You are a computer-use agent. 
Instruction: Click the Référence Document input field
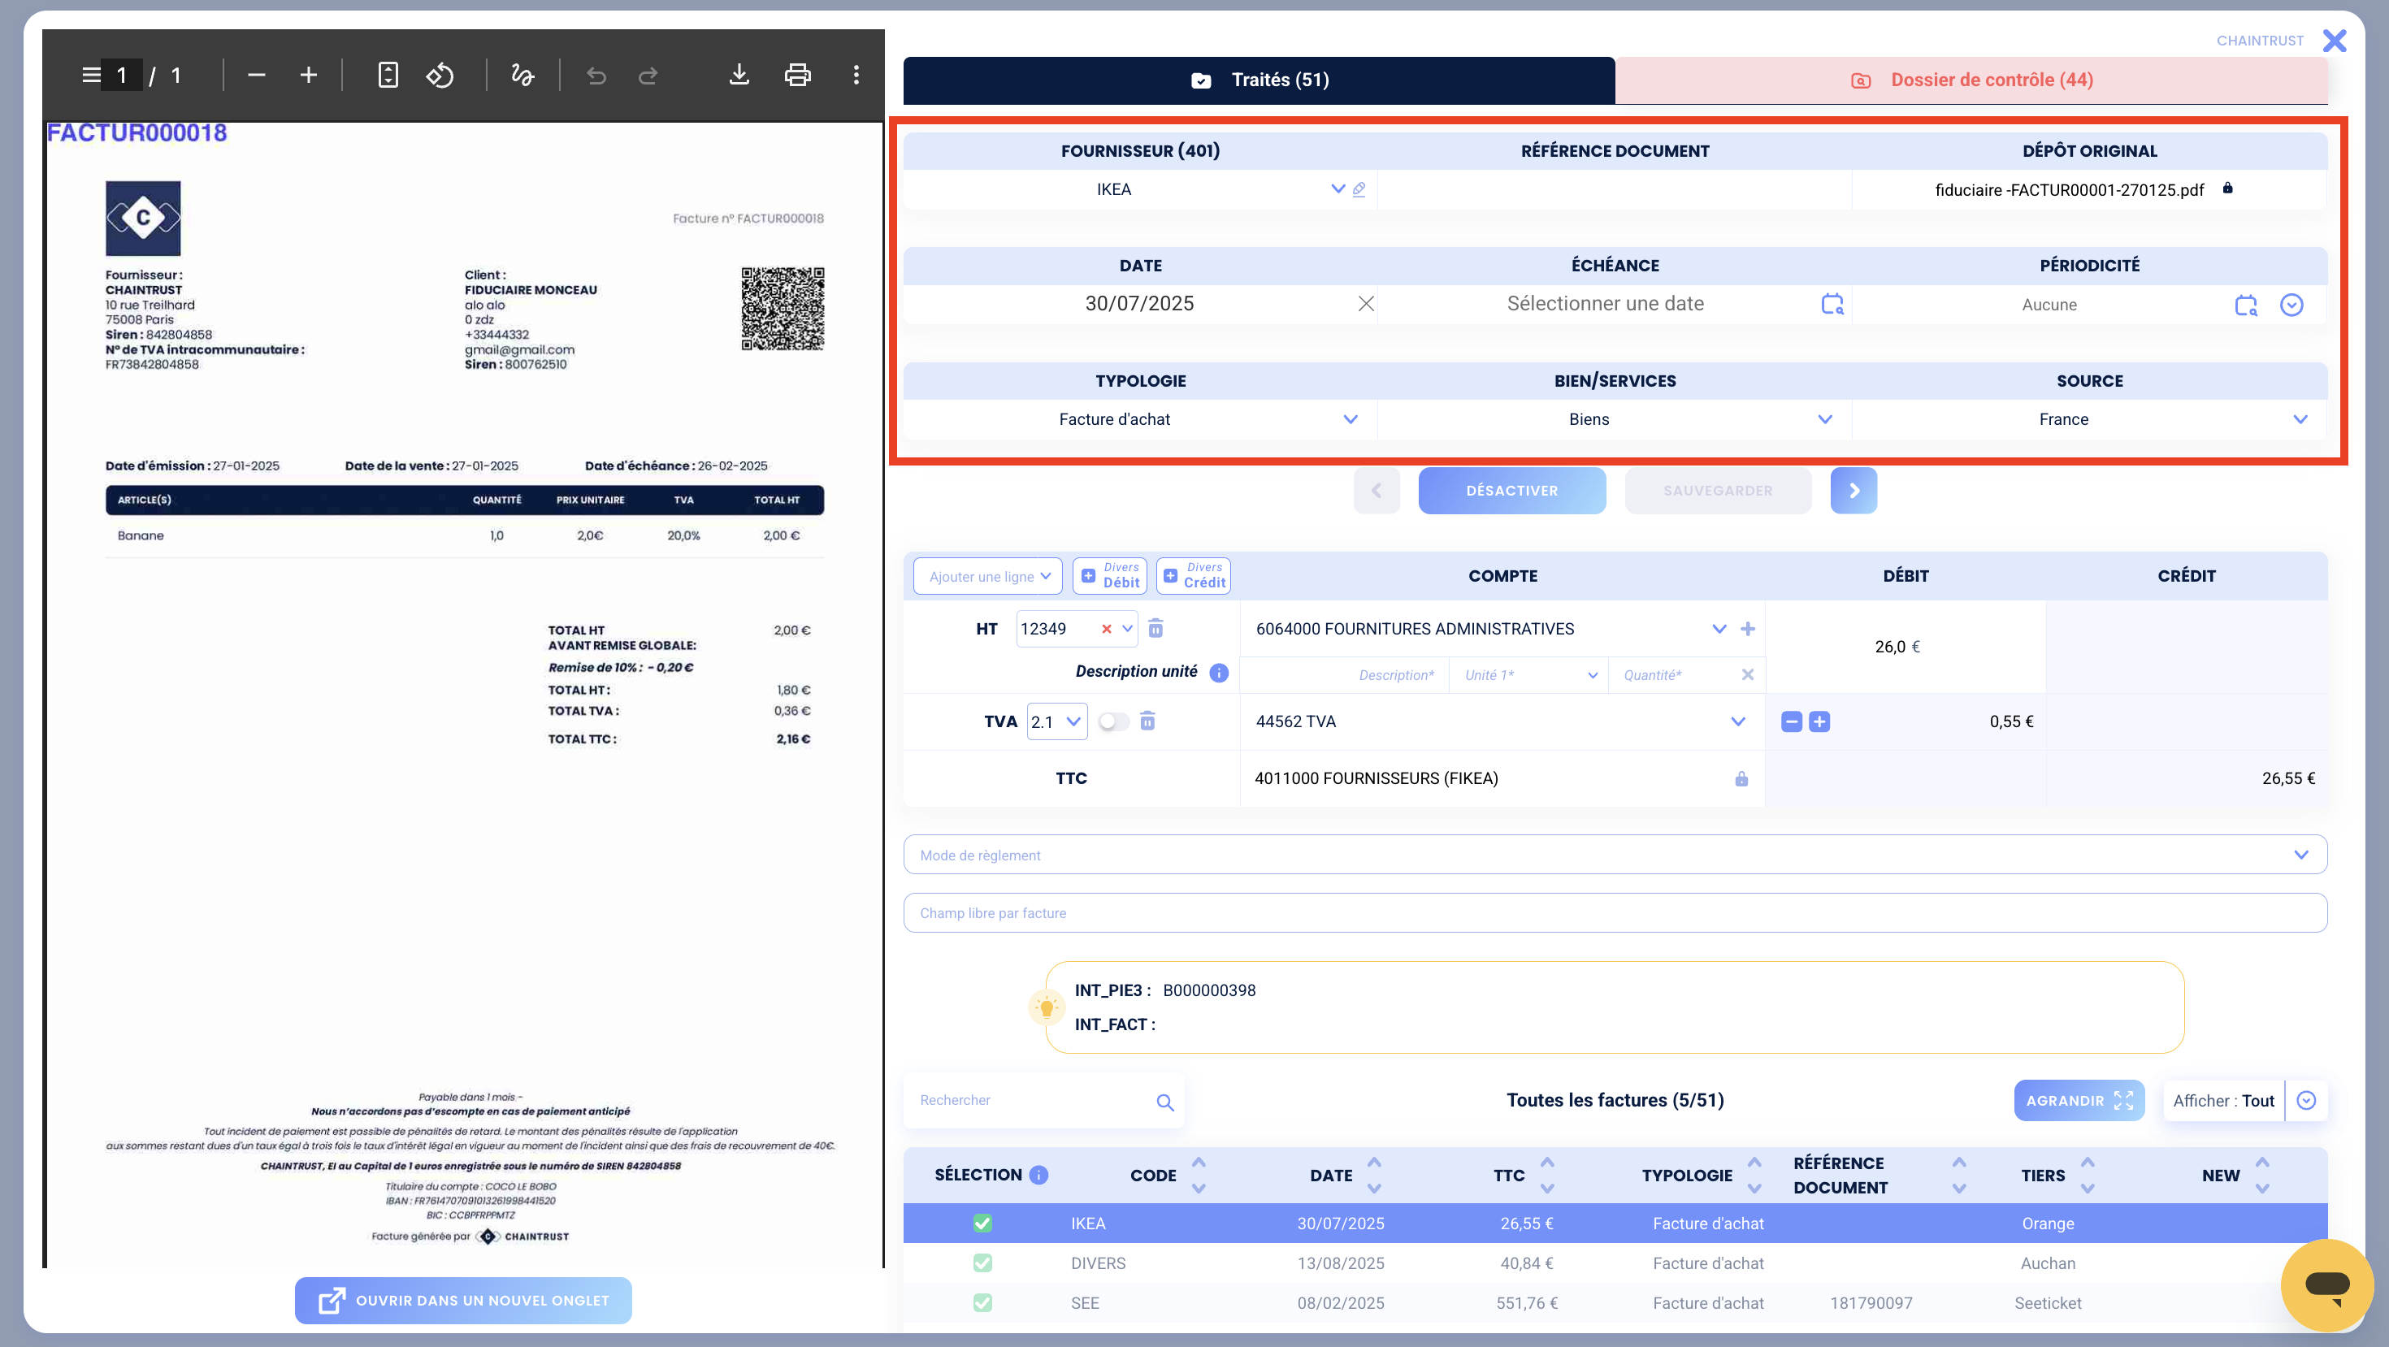click(1615, 189)
